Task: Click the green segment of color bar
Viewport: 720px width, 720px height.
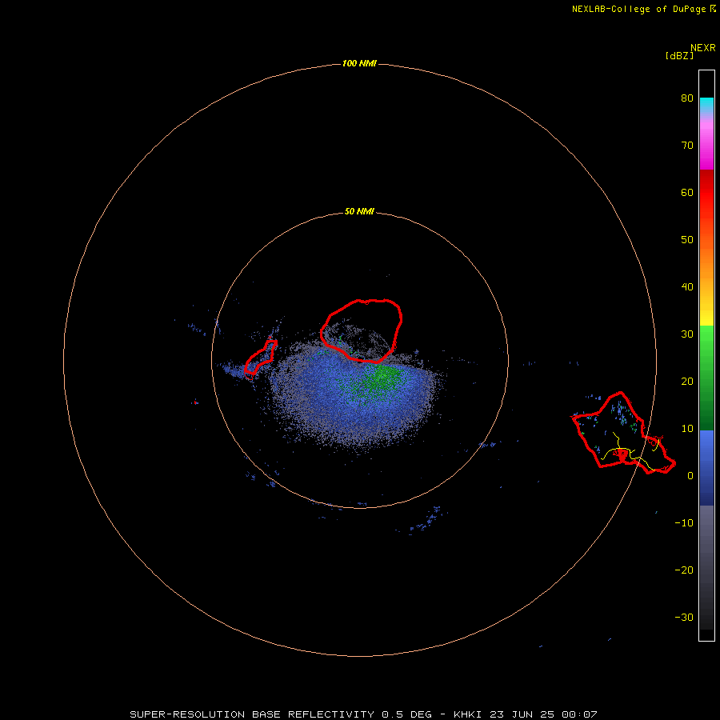Action: click(706, 378)
